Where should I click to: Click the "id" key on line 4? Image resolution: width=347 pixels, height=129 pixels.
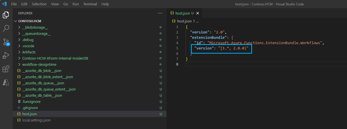[199, 43]
